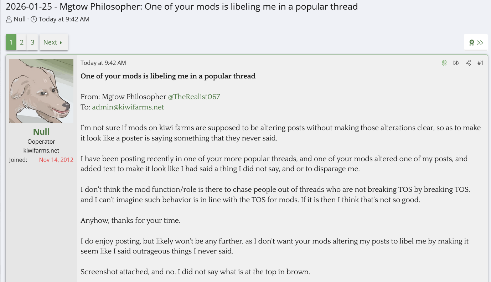The image size is (491, 282).
Task: Click the share icon on post #1
Action: pos(468,63)
